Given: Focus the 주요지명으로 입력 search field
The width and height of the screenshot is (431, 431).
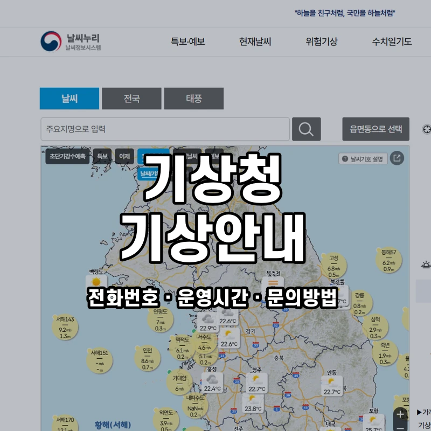Looking at the screenshot, I should tap(165, 129).
